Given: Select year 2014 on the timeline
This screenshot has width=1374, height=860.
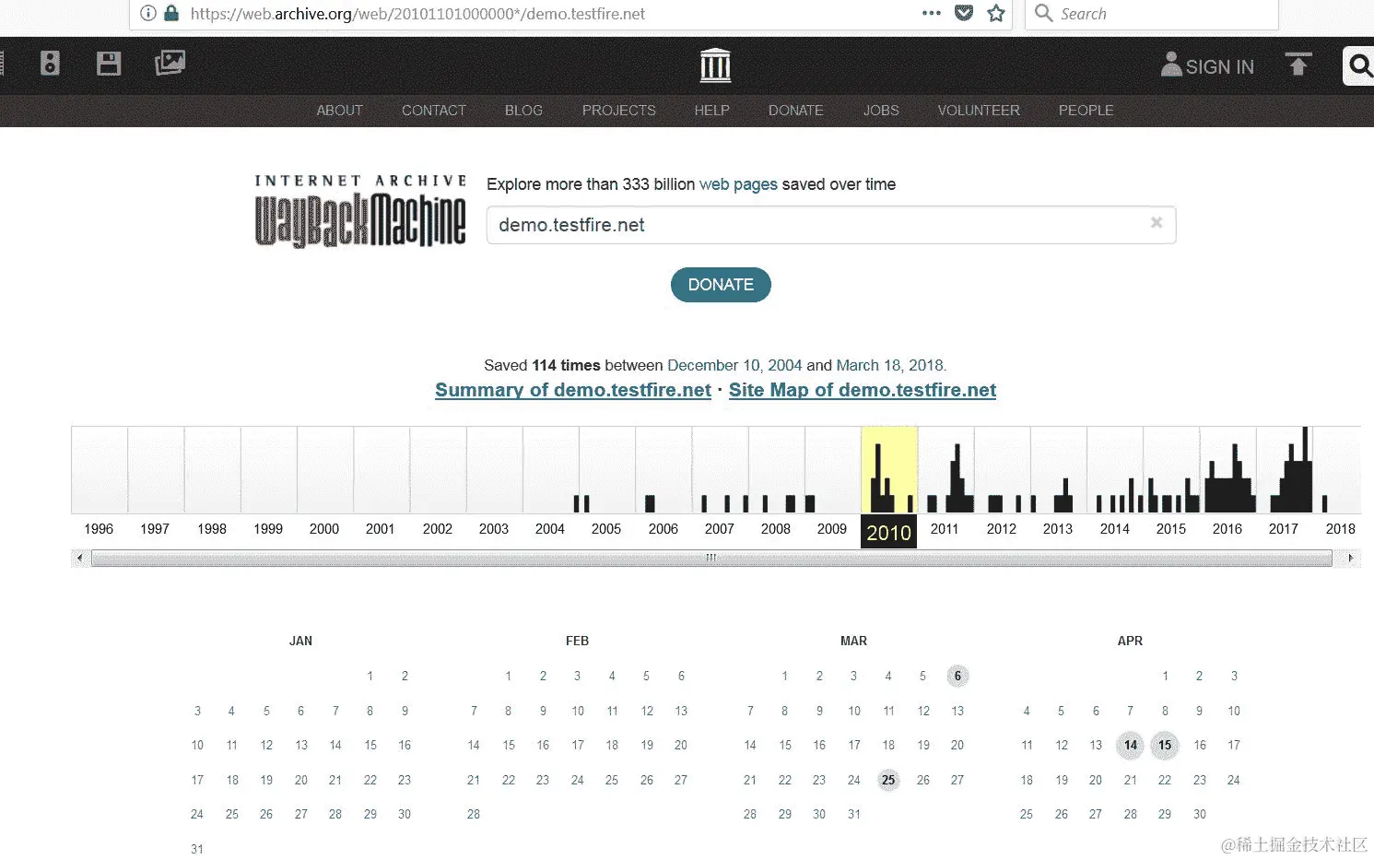Looking at the screenshot, I should [1114, 529].
